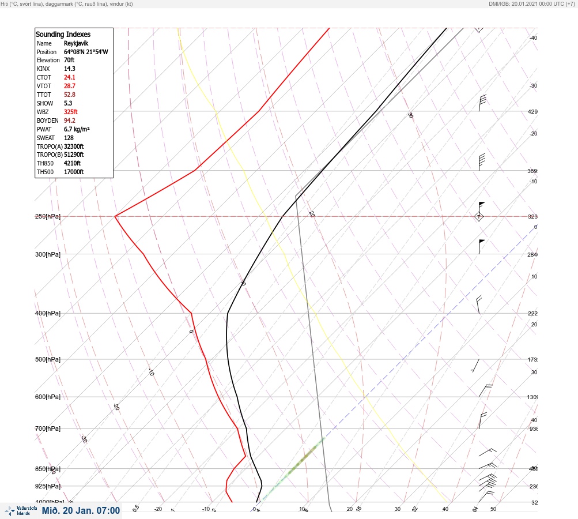Click the BOYDEN value 94.2
Image resolution: width=578 pixels, height=519 pixels.
[x=69, y=121]
